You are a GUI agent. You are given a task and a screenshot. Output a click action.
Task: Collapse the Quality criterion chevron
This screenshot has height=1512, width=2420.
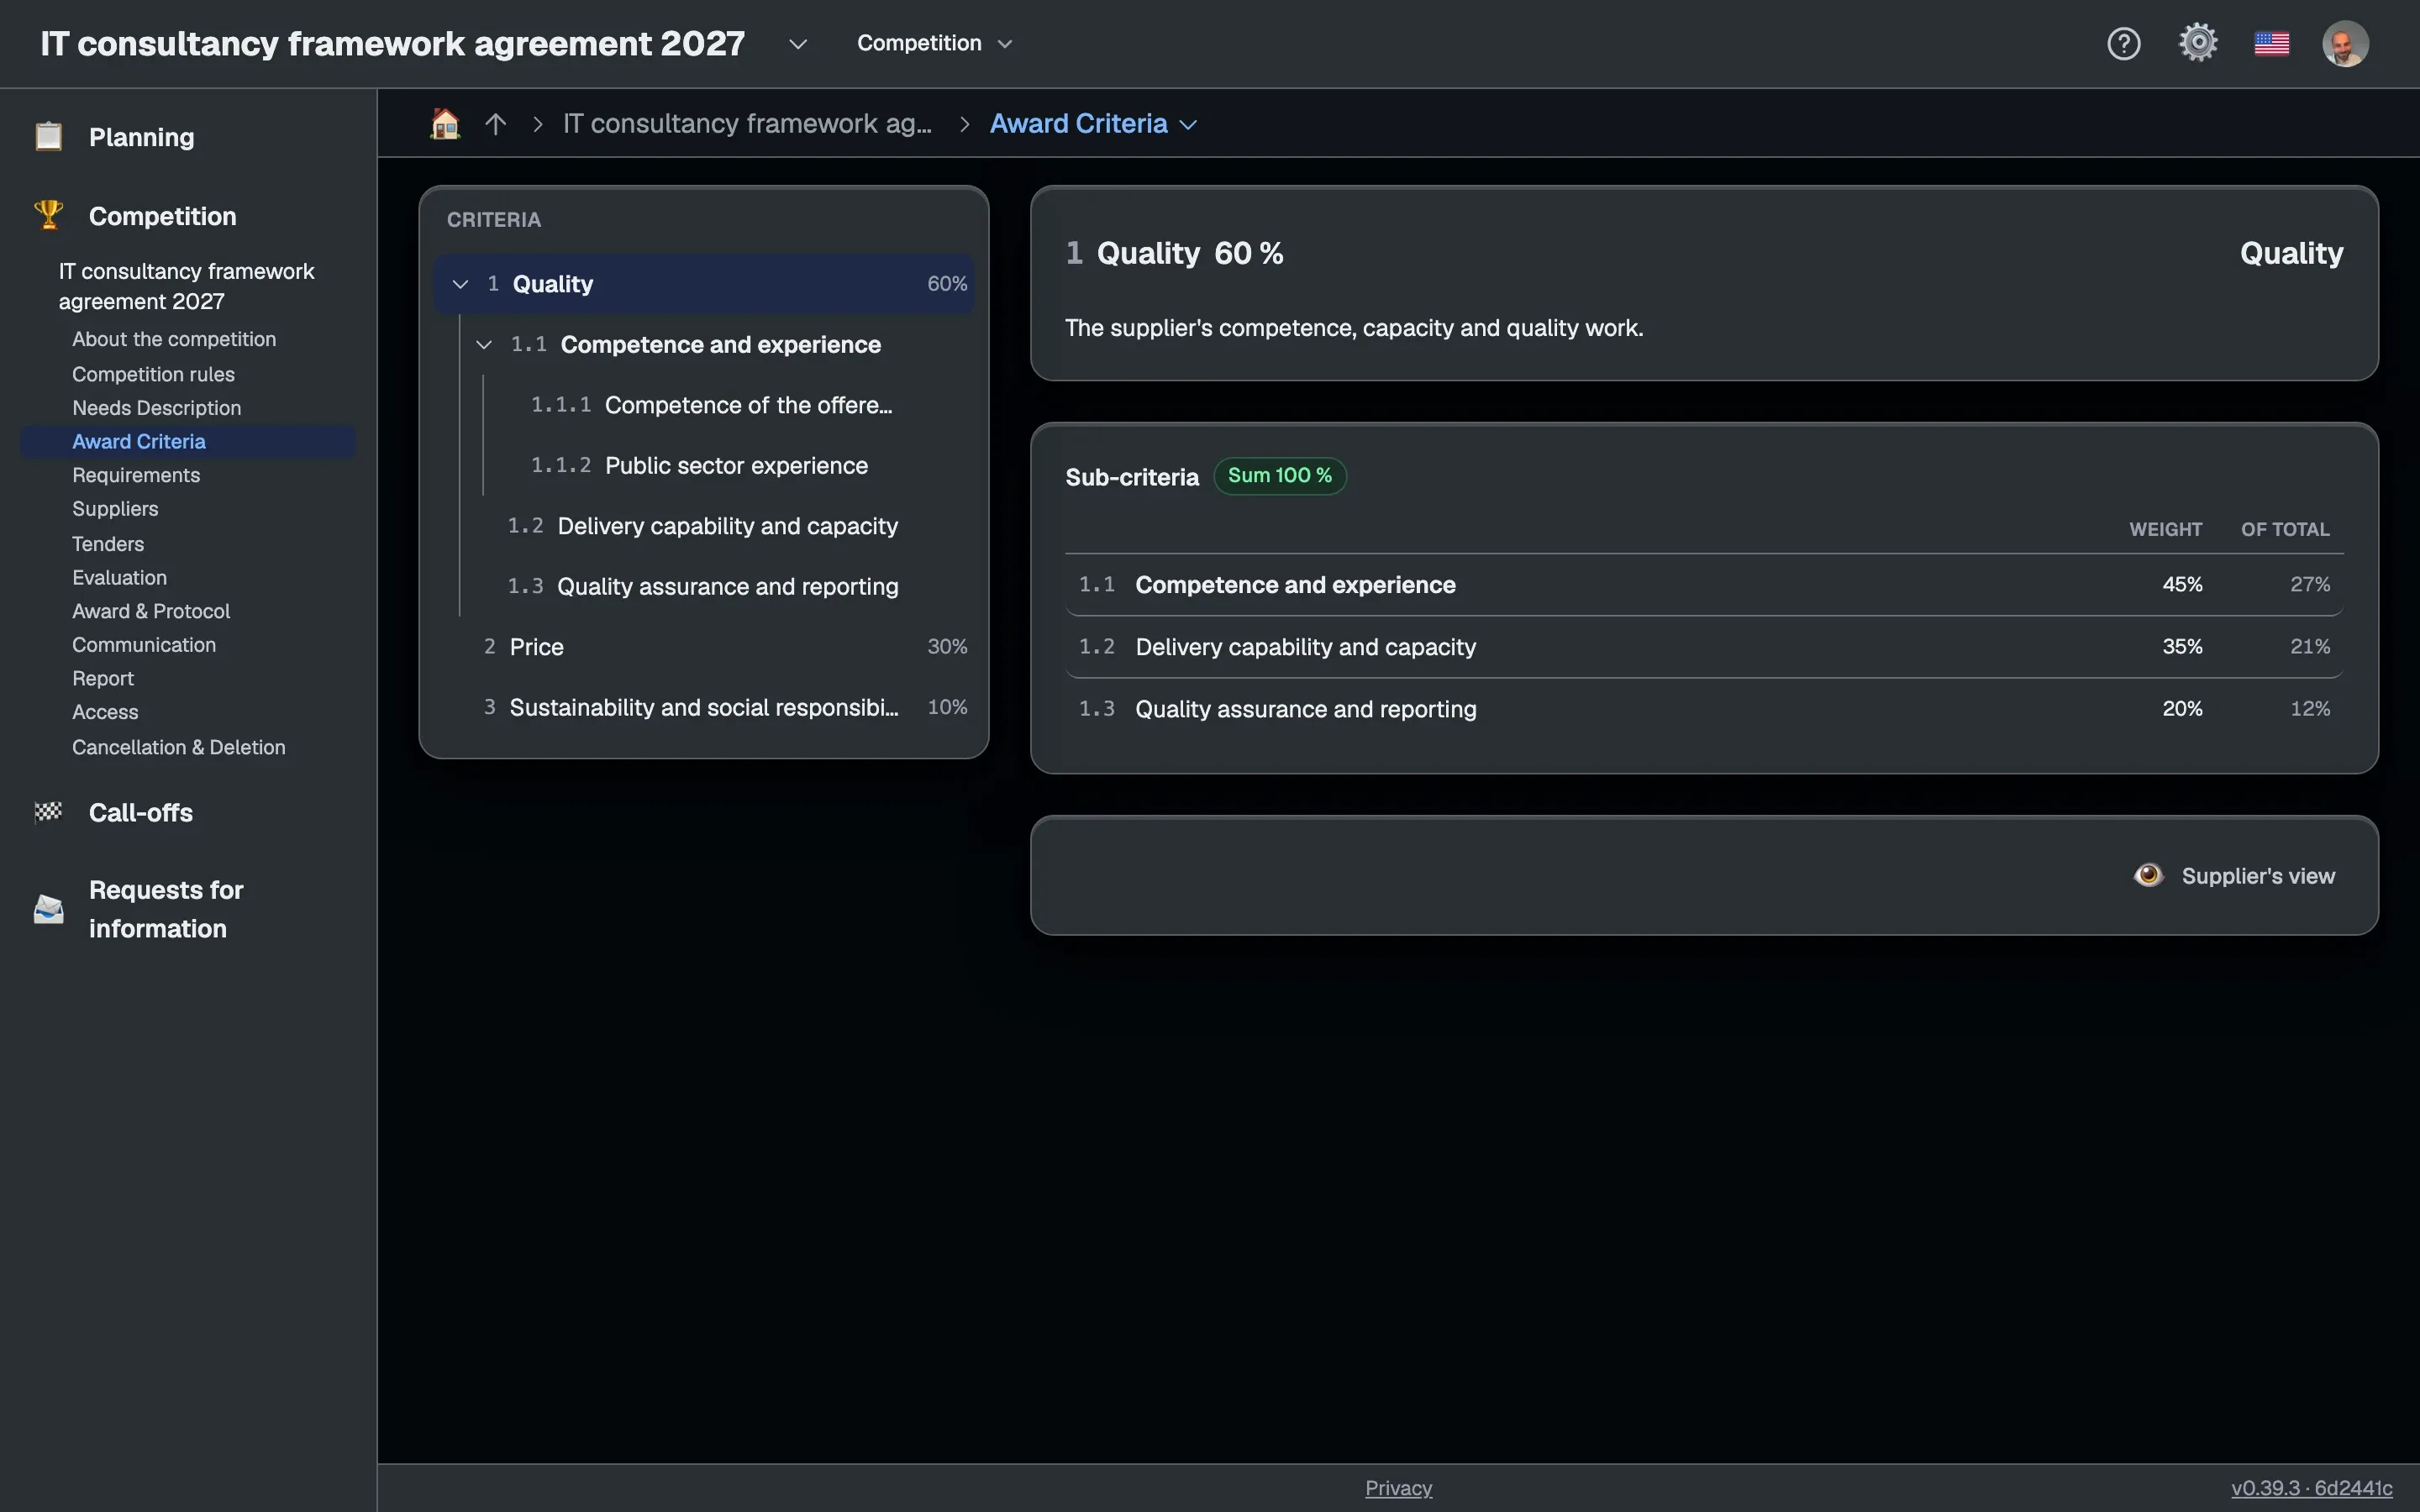click(460, 284)
